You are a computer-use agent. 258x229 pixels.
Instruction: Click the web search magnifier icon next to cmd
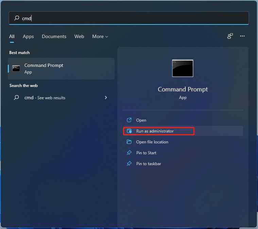click(x=16, y=98)
